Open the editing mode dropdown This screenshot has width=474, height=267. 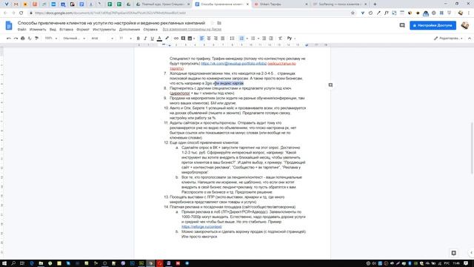(x=448, y=39)
